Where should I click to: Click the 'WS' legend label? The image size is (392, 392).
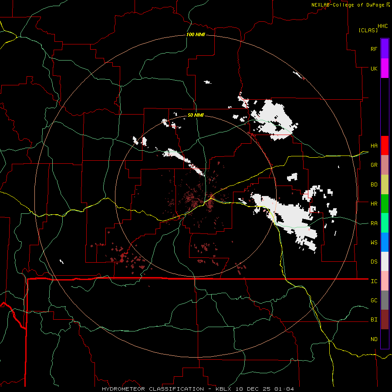374,243
